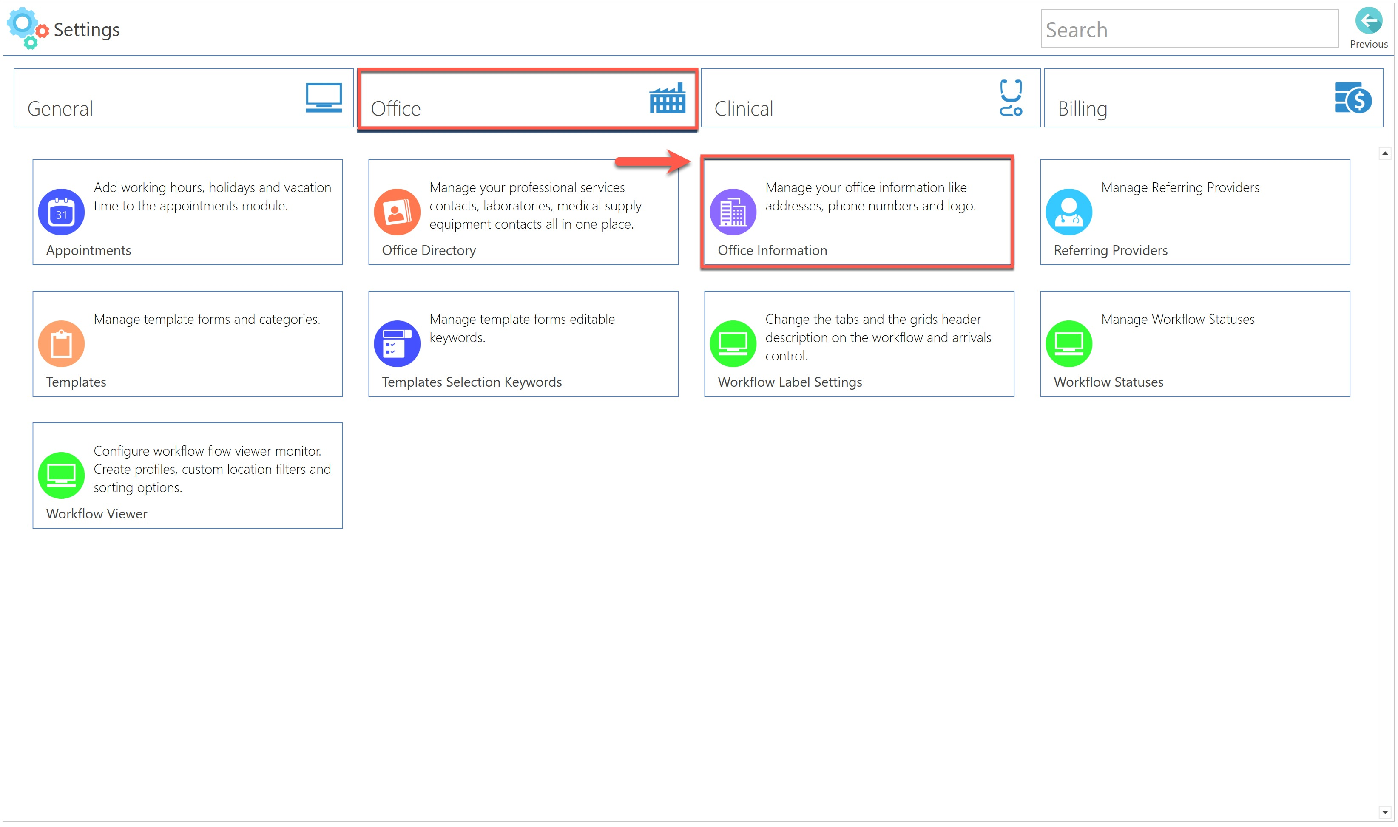Viewport: 1398px width, 827px height.
Task: Click the scrollbar down arrow
Action: click(x=1385, y=813)
